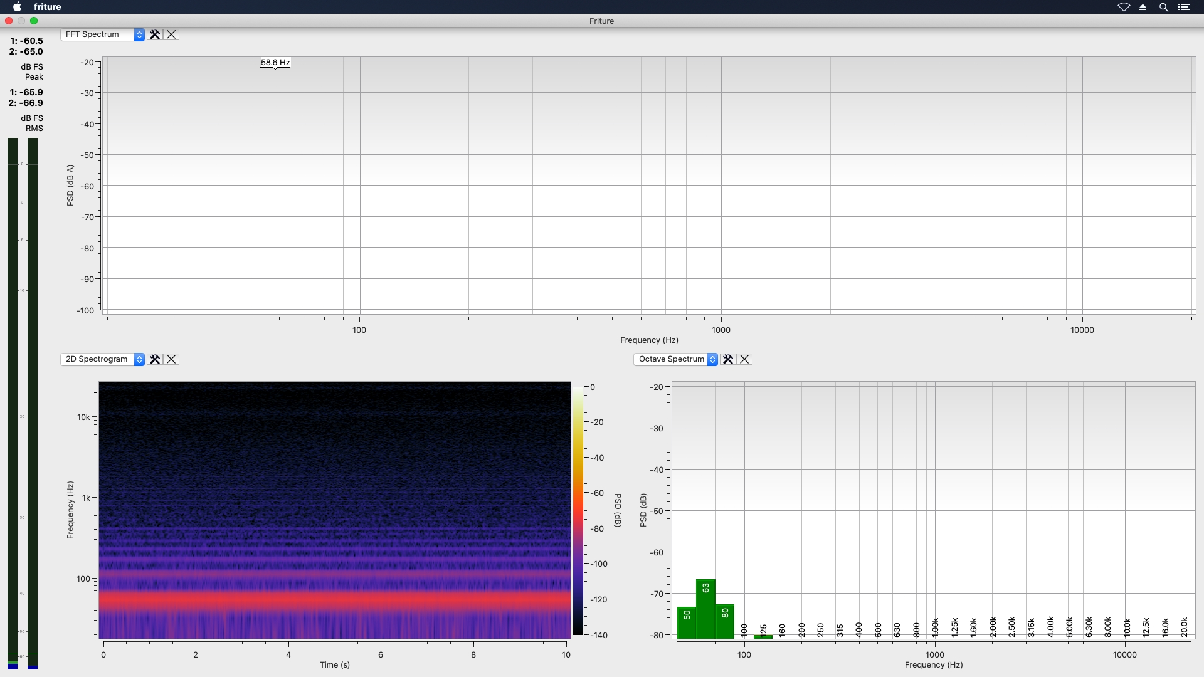Click channel 2 level meter bar
Screen dimensions: 1204x677
pos(33,403)
